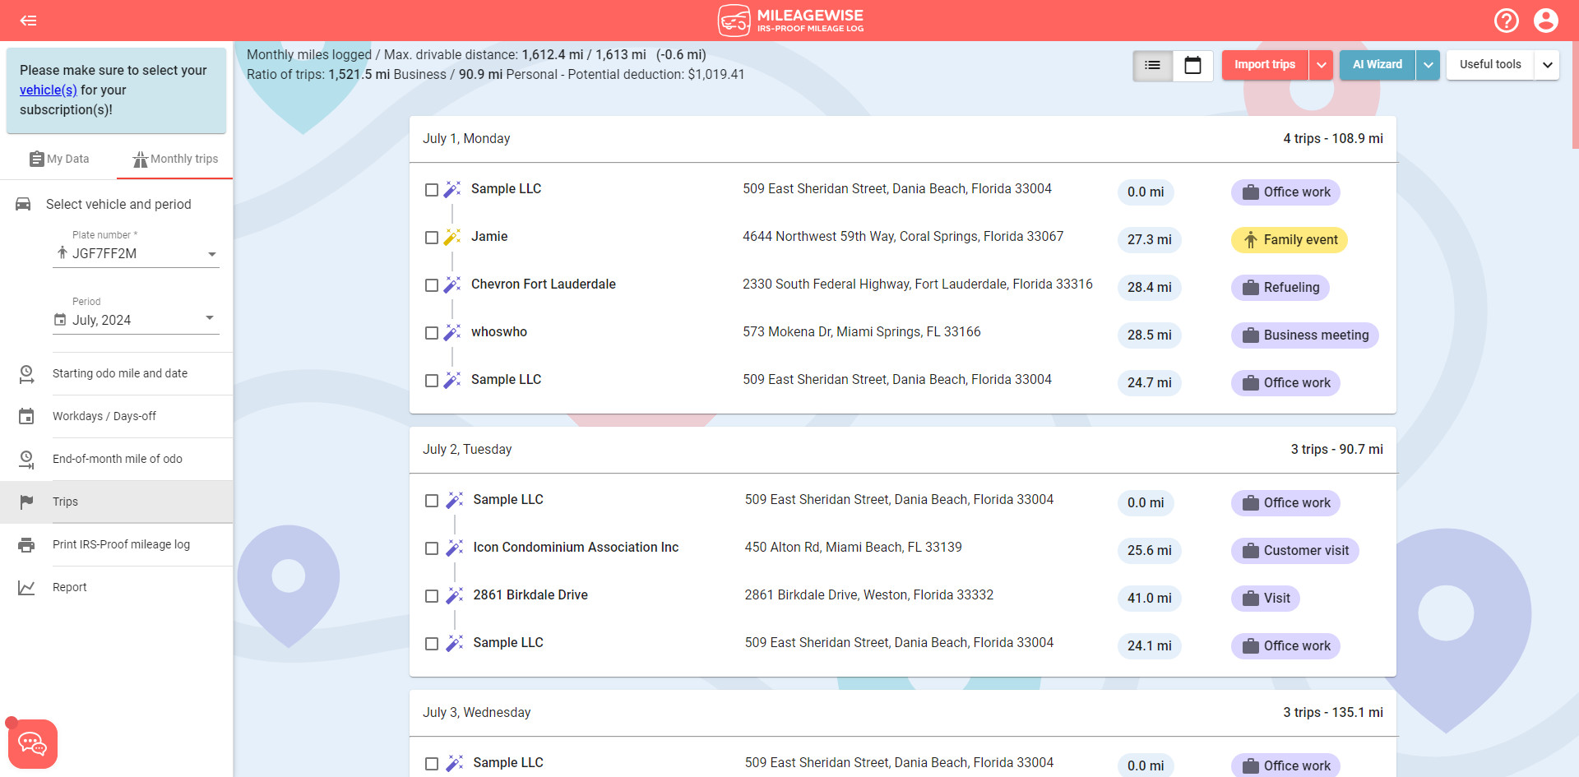Screen dimensions: 1579x777
Task: Expand the Import trips dropdown arrow
Action: click(x=1321, y=65)
